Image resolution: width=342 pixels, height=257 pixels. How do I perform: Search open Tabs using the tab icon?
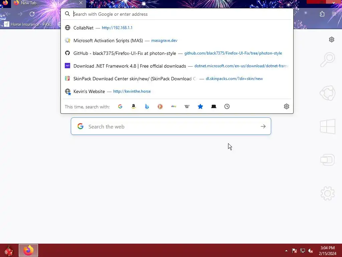coord(214,106)
